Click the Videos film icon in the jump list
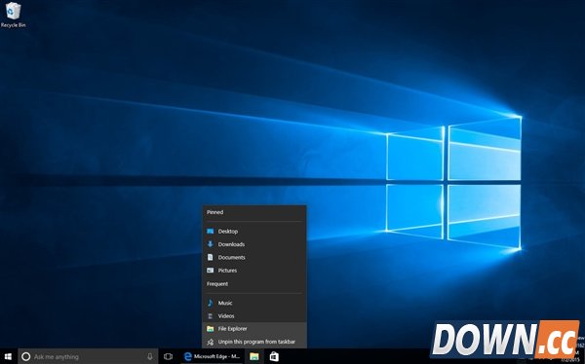This screenshot has height=364, width=585. tap(210, 316)
